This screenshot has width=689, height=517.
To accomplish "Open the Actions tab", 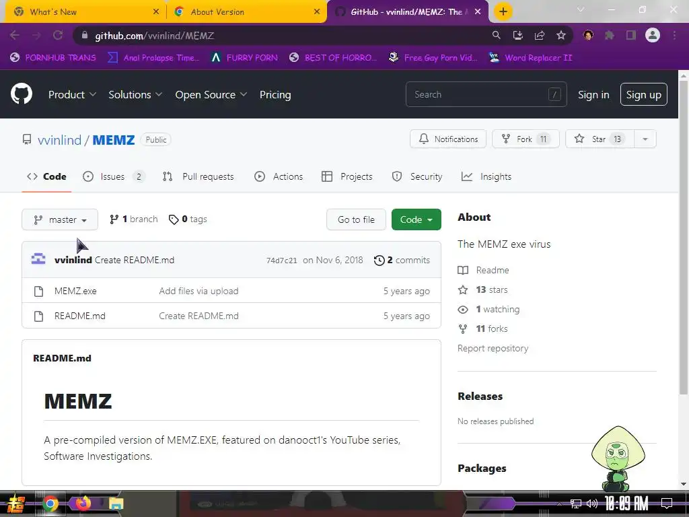I will (x=279, y=177).
